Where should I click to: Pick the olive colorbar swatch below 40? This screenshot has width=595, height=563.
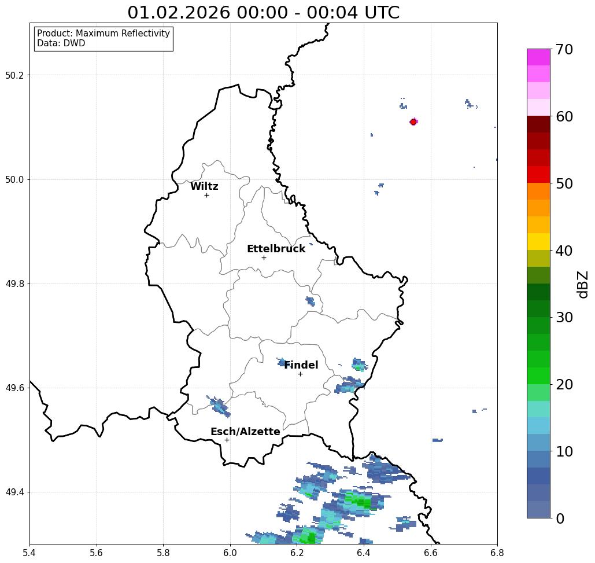[x=538, y=259]
